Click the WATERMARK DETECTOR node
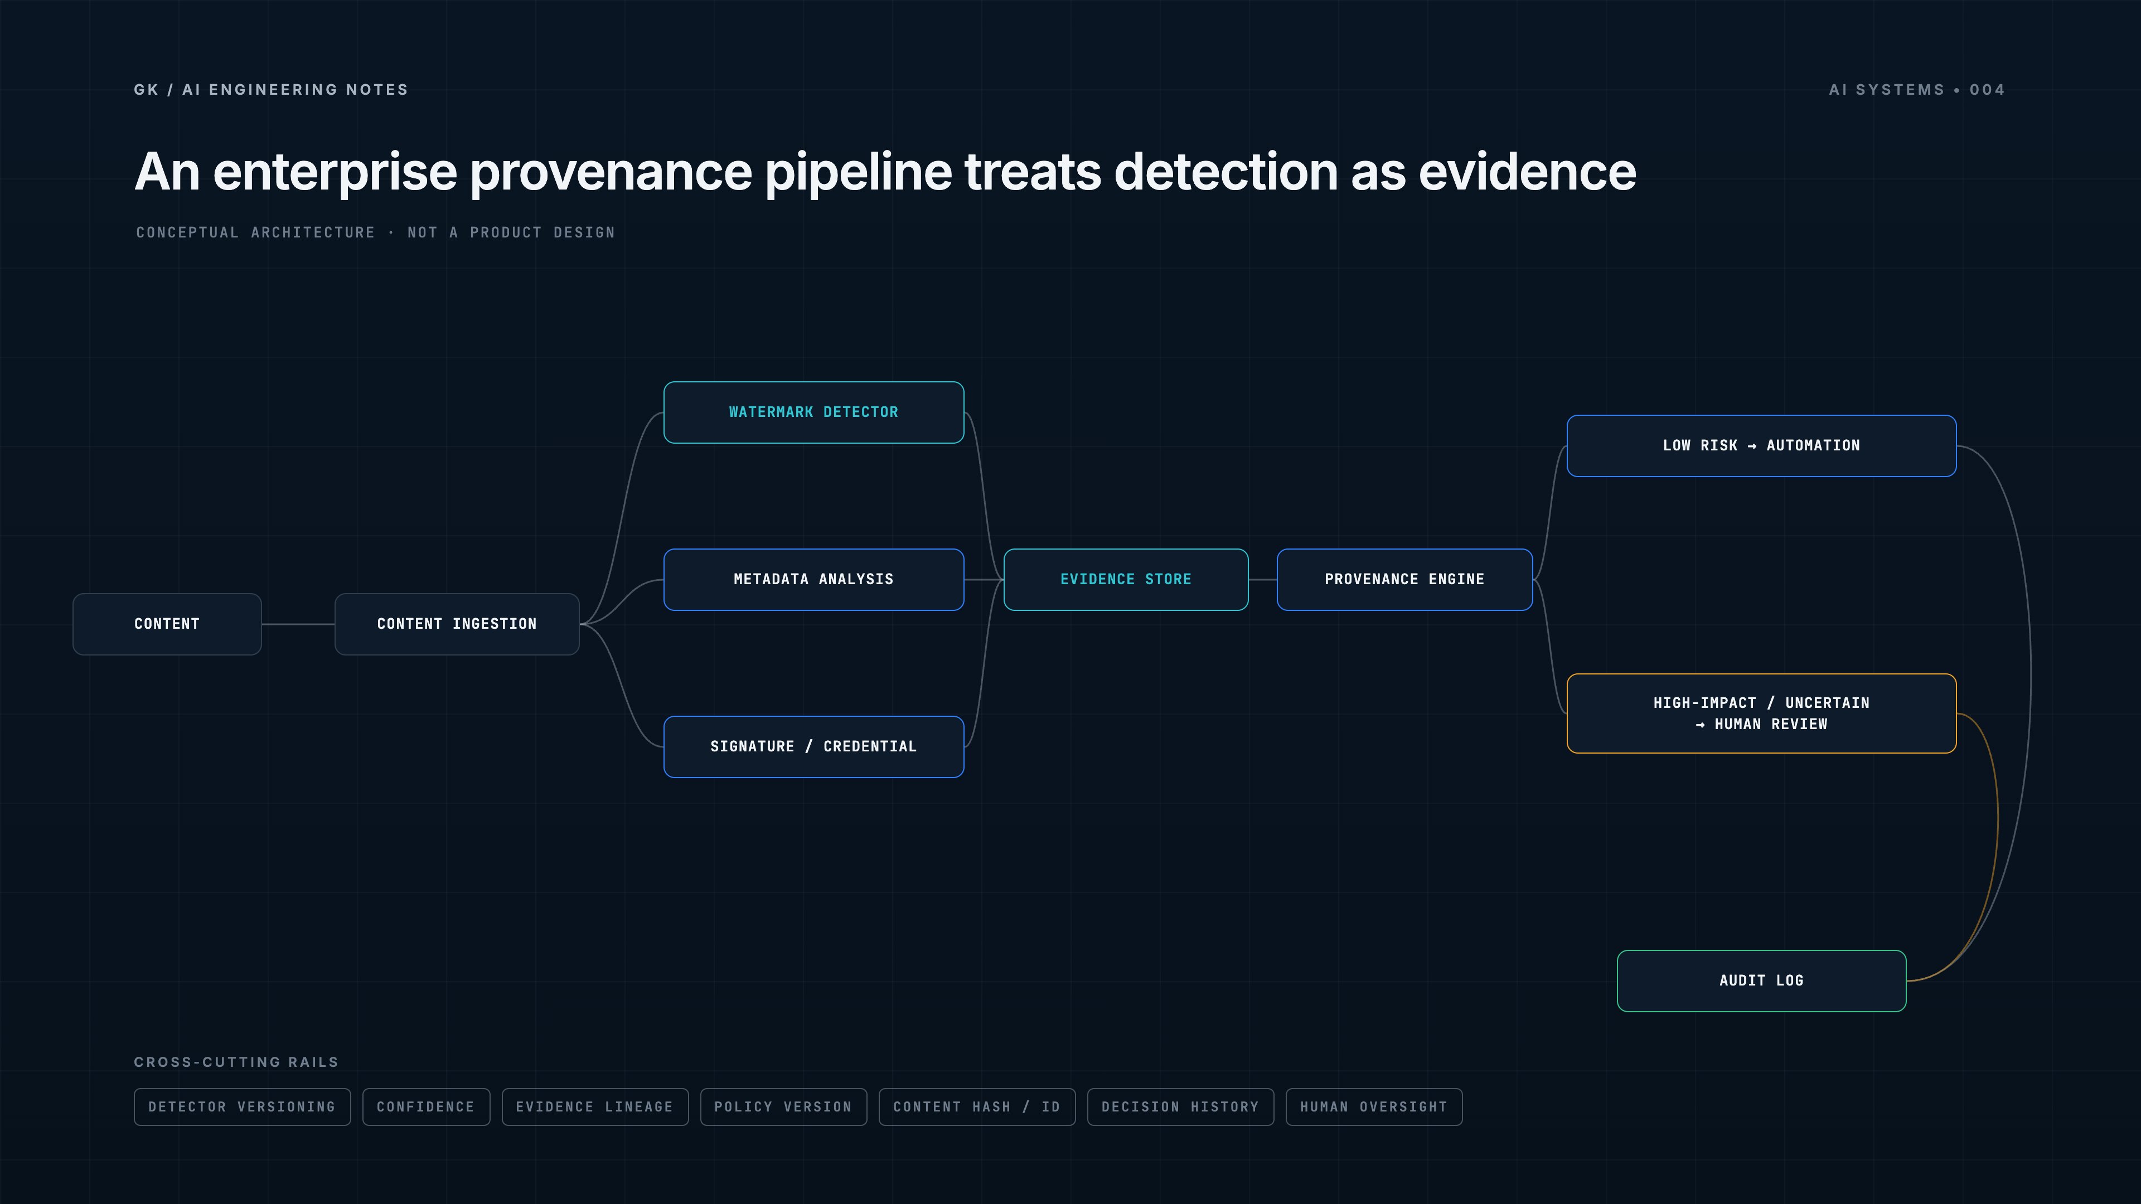This screenshot has width=2141, height=1204. point(813,412)
